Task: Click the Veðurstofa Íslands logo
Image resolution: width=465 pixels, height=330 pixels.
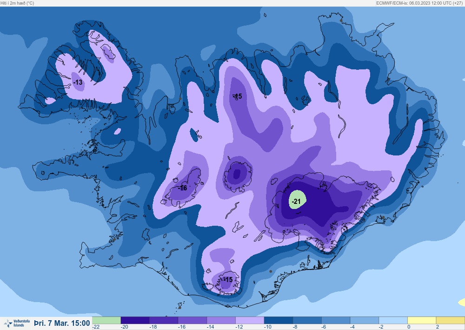Action: click(x=17, y=323)
